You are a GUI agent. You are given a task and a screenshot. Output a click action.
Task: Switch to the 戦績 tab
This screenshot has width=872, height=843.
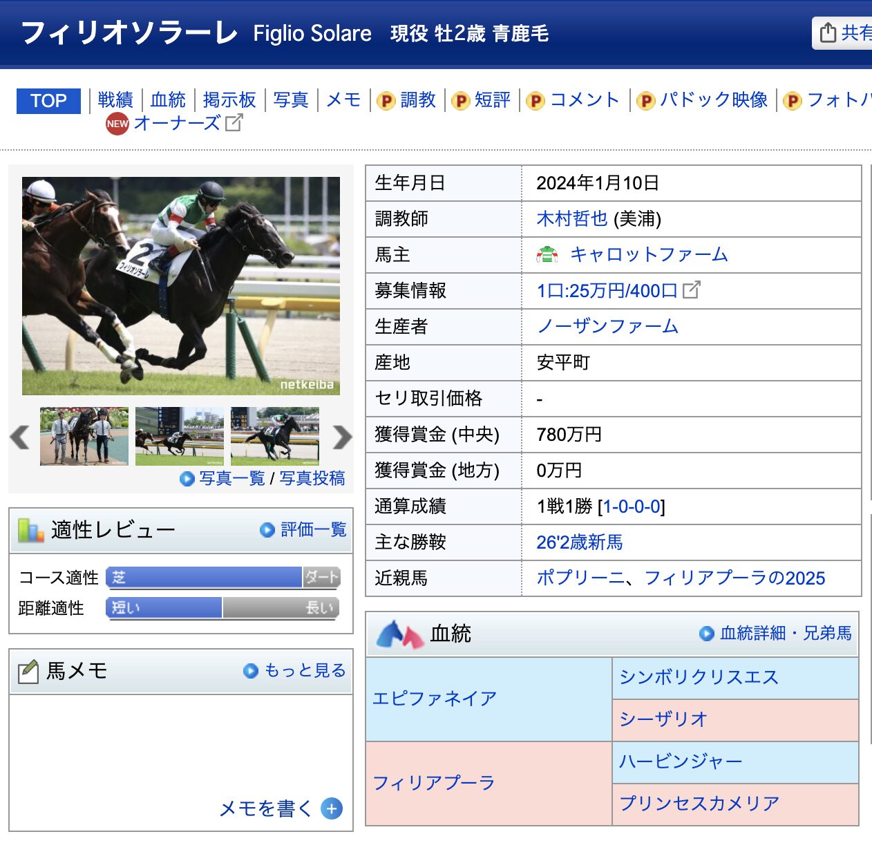[x=115, y=100]
